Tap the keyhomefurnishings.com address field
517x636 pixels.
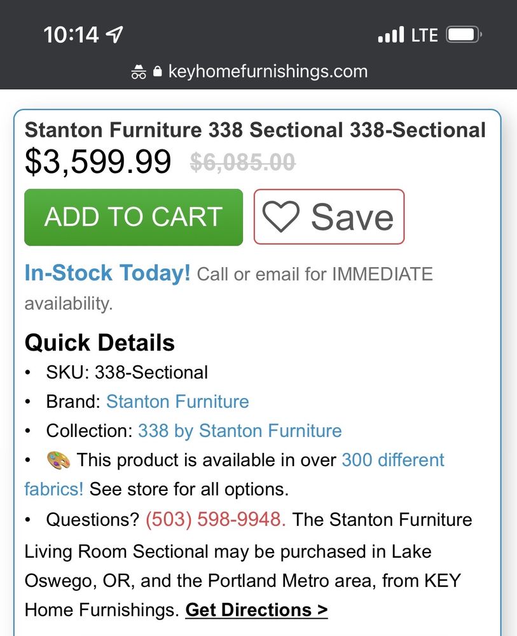(268, 71)
